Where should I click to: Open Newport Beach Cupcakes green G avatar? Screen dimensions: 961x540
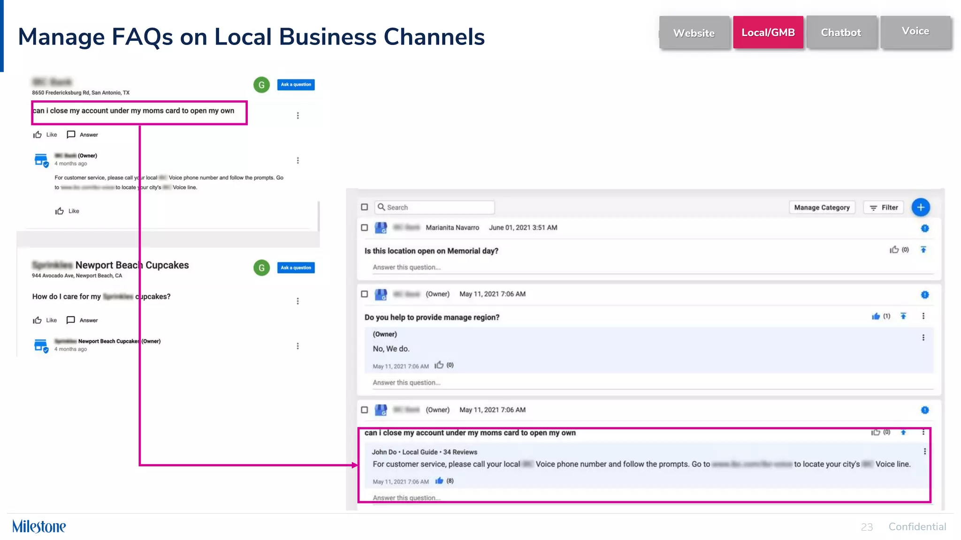[262, 268]
